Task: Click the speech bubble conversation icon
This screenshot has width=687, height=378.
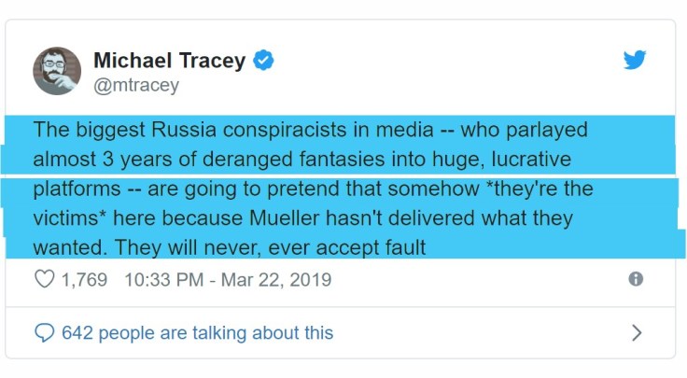Action: [x=44, y=332]
